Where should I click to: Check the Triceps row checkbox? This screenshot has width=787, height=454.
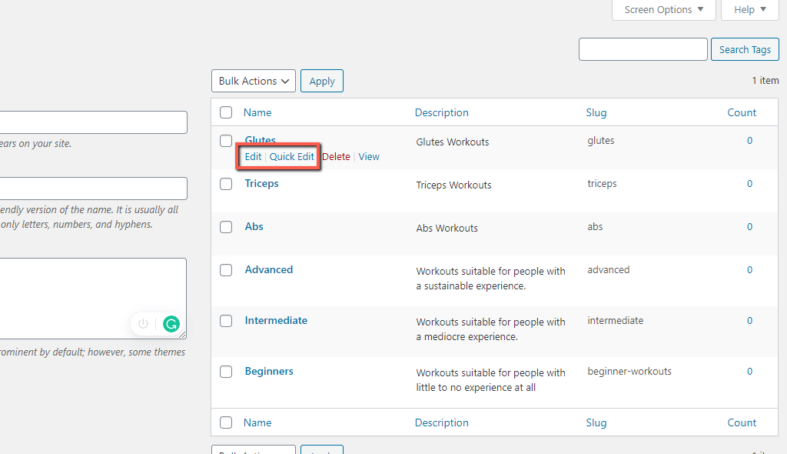click(x=226, y=184)
